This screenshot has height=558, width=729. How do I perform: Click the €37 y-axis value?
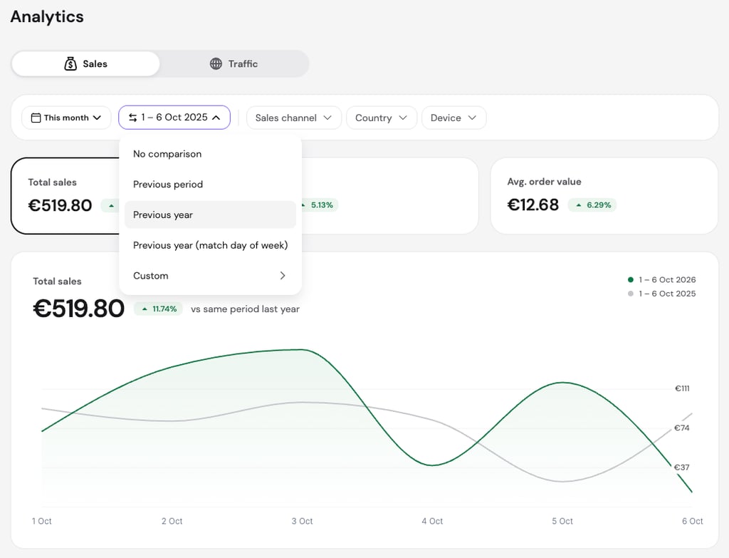pyautogui.click(x=682, y=467)
